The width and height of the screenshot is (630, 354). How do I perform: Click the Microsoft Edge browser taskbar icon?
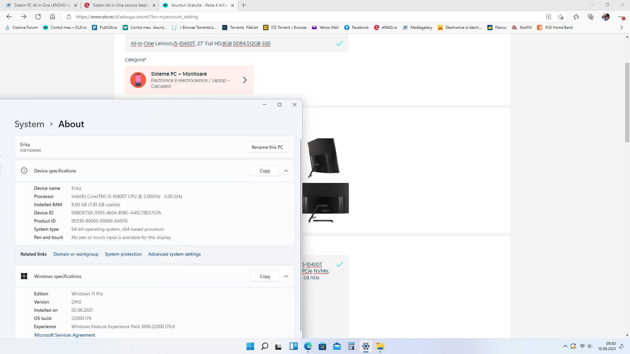click(308, 346)
